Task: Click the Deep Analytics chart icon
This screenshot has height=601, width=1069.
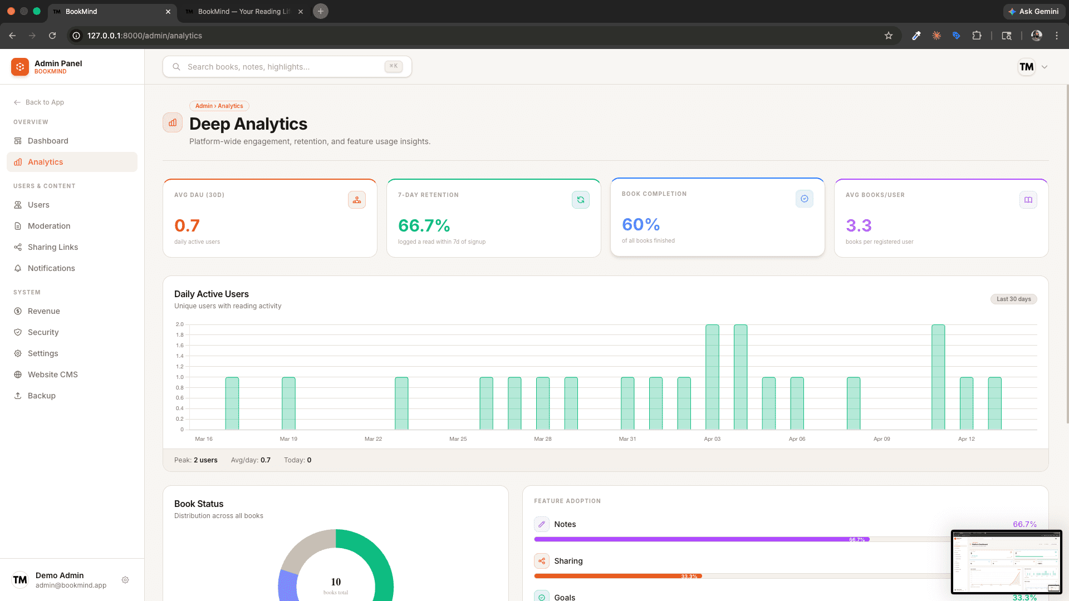Action: tap(173, 122)
